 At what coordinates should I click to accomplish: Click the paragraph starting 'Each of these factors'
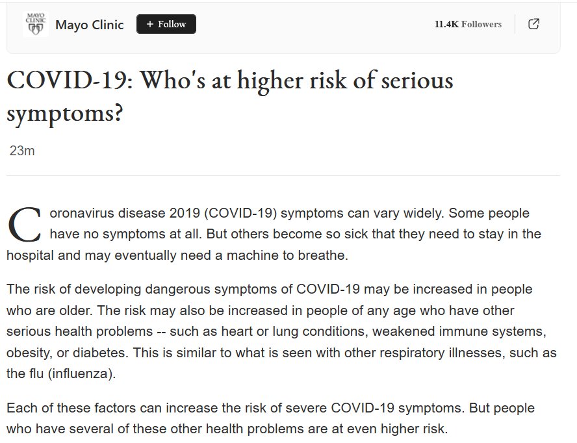tap(270, 419)
